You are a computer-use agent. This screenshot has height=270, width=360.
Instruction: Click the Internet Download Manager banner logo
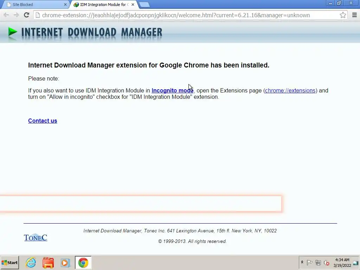pos(85,32)
